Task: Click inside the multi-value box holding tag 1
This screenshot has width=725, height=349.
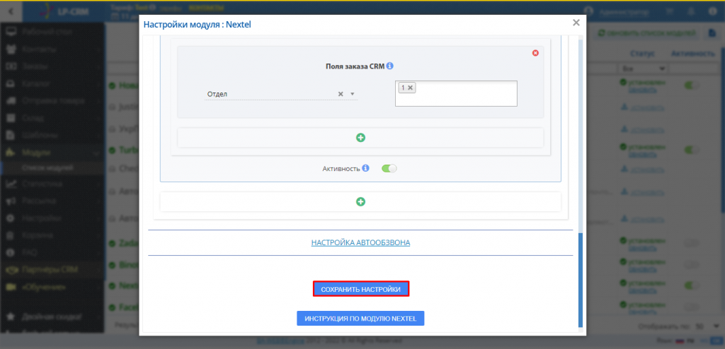Action: [x=456, y=94]
